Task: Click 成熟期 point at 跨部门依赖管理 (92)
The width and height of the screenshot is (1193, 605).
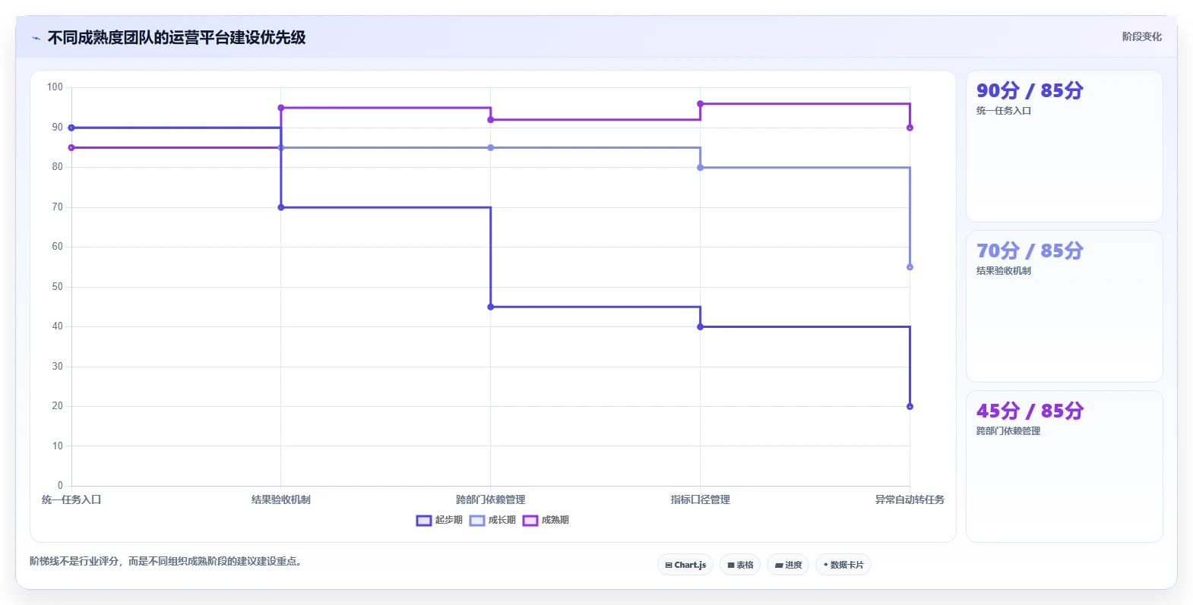Action: click(x=491, y=120)
